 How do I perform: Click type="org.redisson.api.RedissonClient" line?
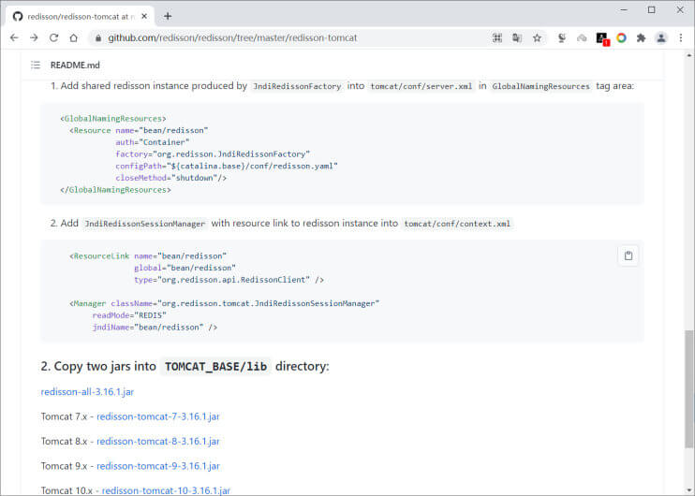tap(229, 280)
